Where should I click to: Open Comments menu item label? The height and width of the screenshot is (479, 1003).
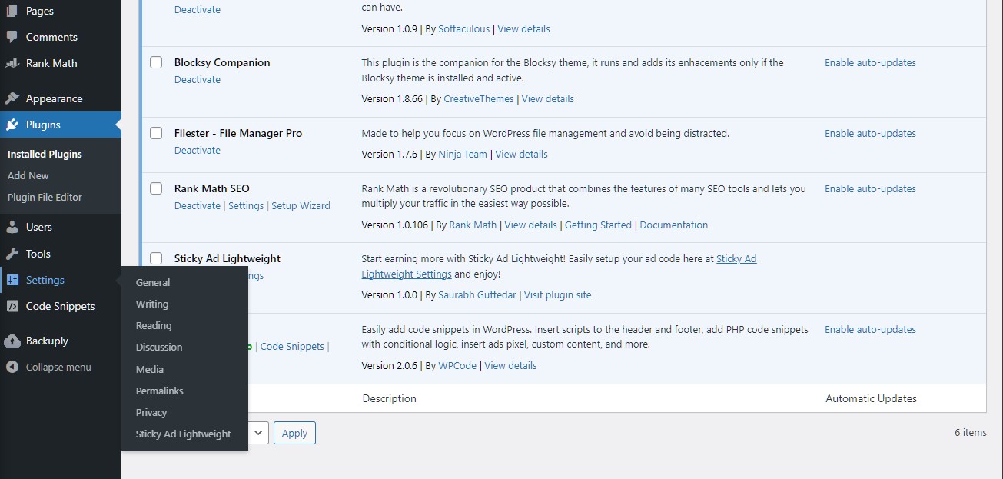[51, 37]
